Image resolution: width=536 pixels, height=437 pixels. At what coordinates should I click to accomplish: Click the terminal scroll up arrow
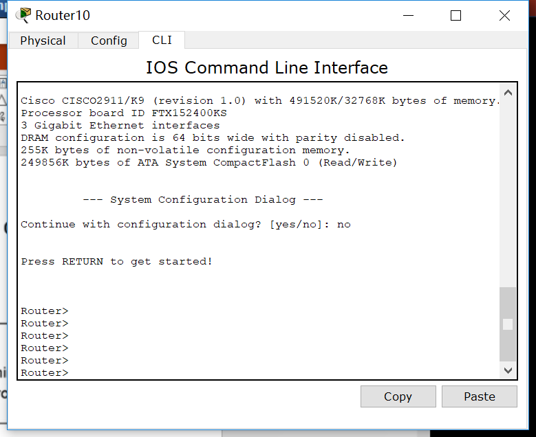coord(508,93)
